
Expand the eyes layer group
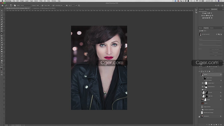point(202,90)
